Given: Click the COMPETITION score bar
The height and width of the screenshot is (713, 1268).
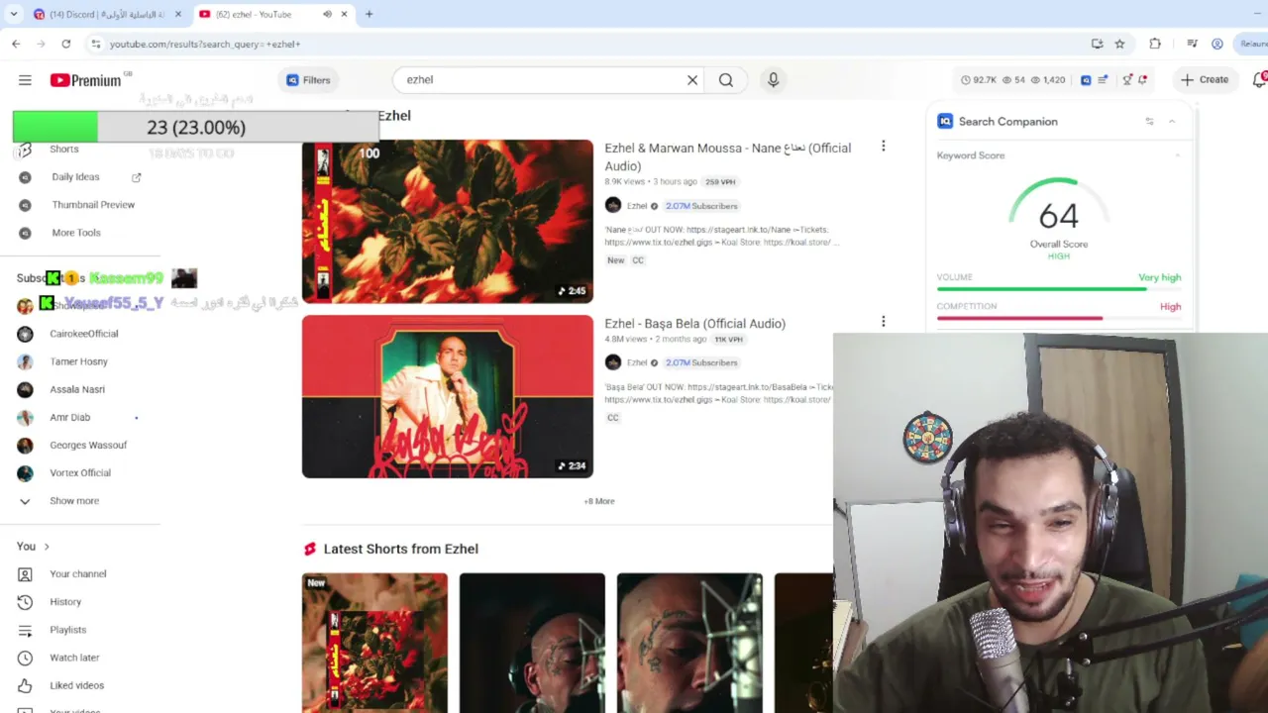Looking at the screenshot, I should click(x=1059, y=318).
